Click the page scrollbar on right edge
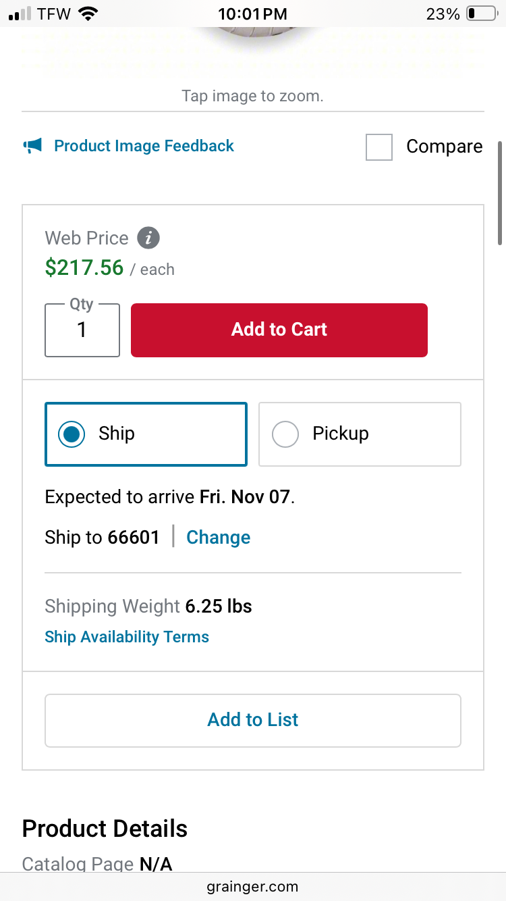 (500, 193)
